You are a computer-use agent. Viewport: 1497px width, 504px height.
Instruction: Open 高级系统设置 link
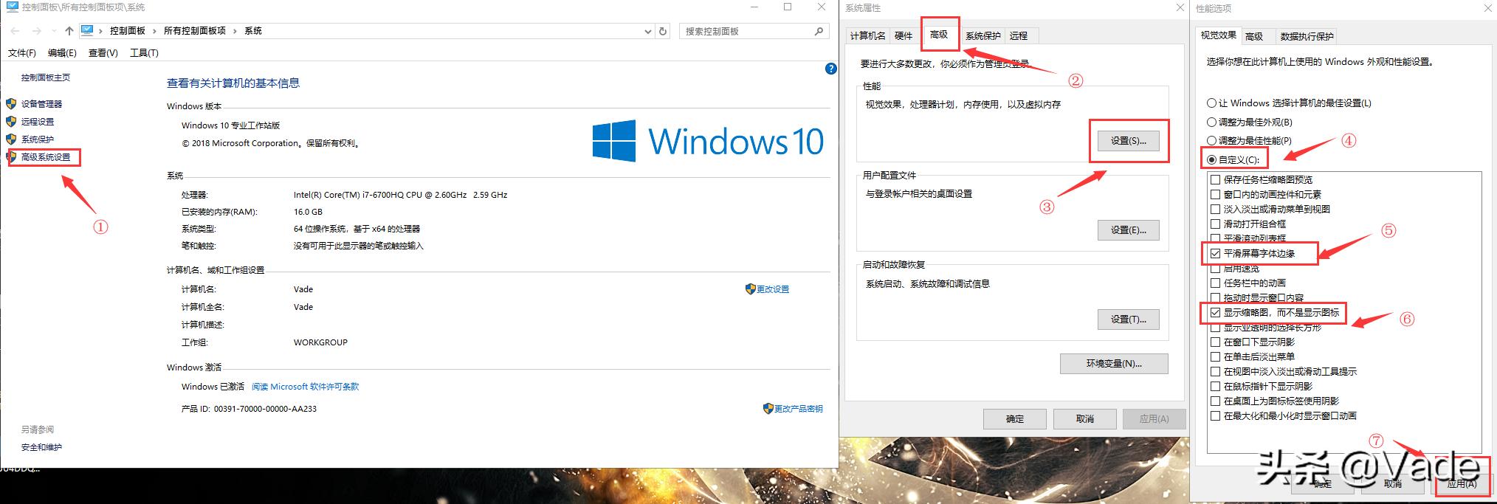tap(46, 157)
